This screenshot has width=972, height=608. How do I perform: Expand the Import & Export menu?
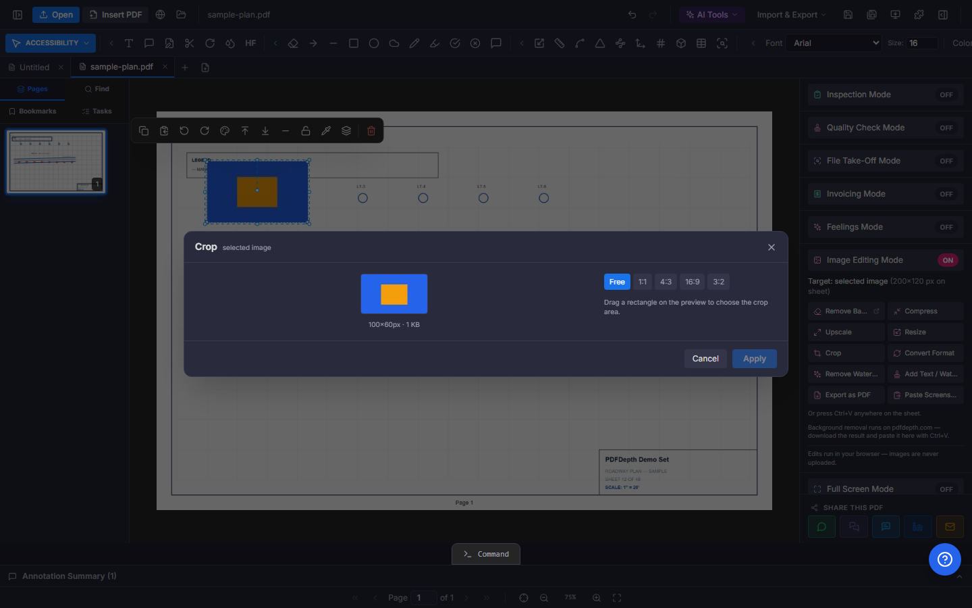point(791,15)
